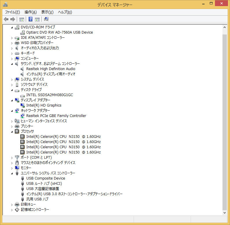Click the Optiarc DVD RW device icon
The height and width of the screenshot is (225, 230).
click(23, 32)
